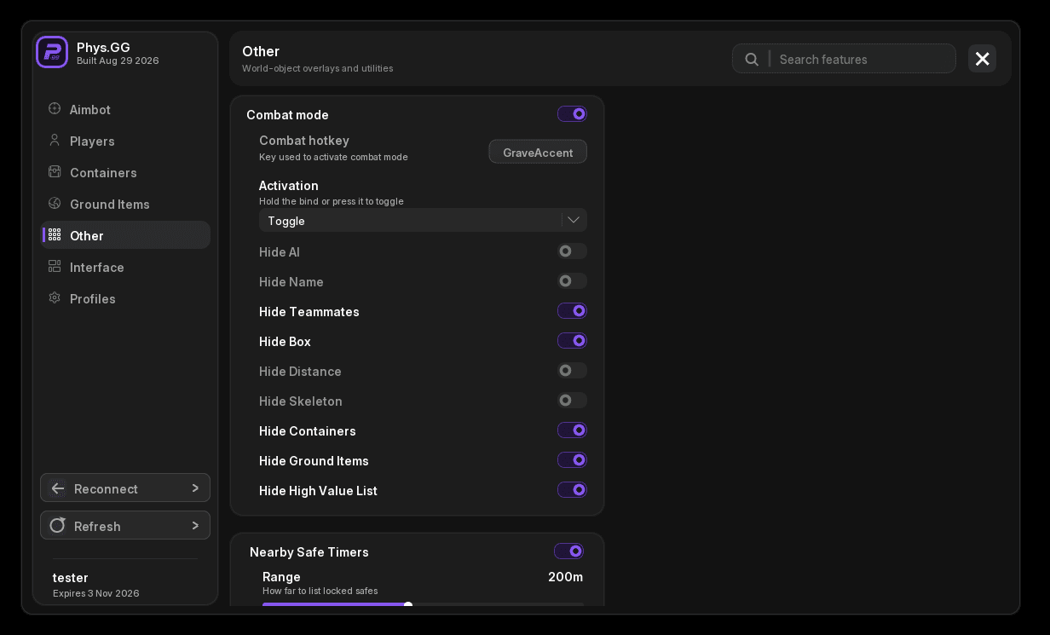Click the Players person icon

click(55, 141)
